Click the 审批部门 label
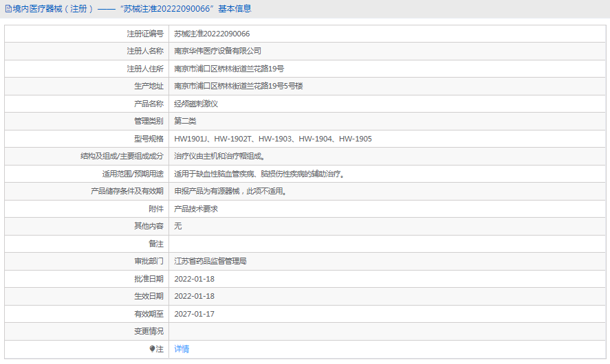610x364 pixels. (149, 261)
